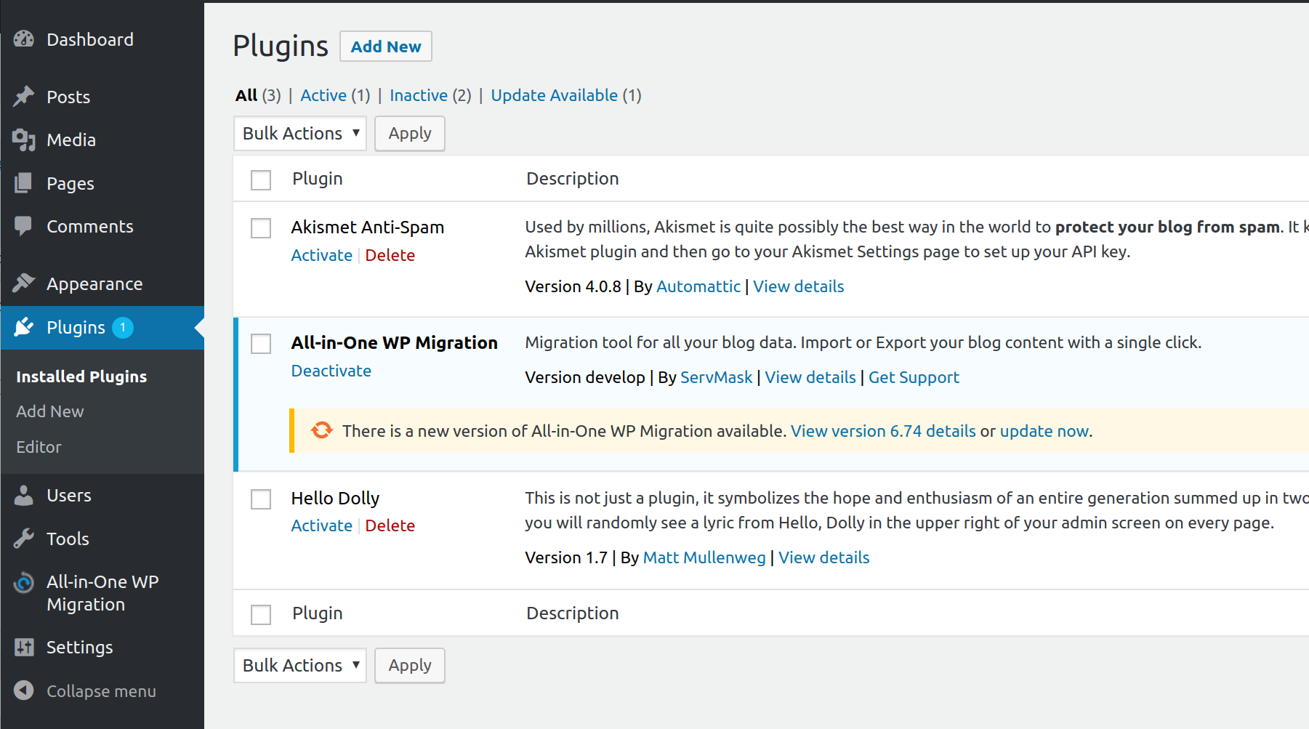Screen dimensions: 1309x729
Task: Toggle the select-all checkbox in table header
Action: point(261,180)
